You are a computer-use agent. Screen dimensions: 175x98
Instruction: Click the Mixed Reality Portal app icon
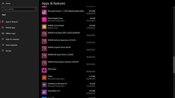[44, 19]
